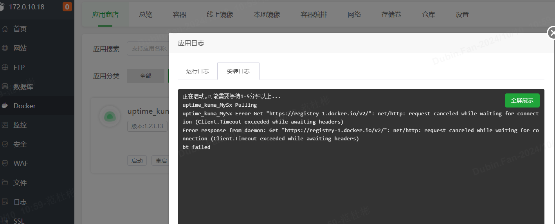Click the Docker whale icon in the sidebar

pos(5,106)
